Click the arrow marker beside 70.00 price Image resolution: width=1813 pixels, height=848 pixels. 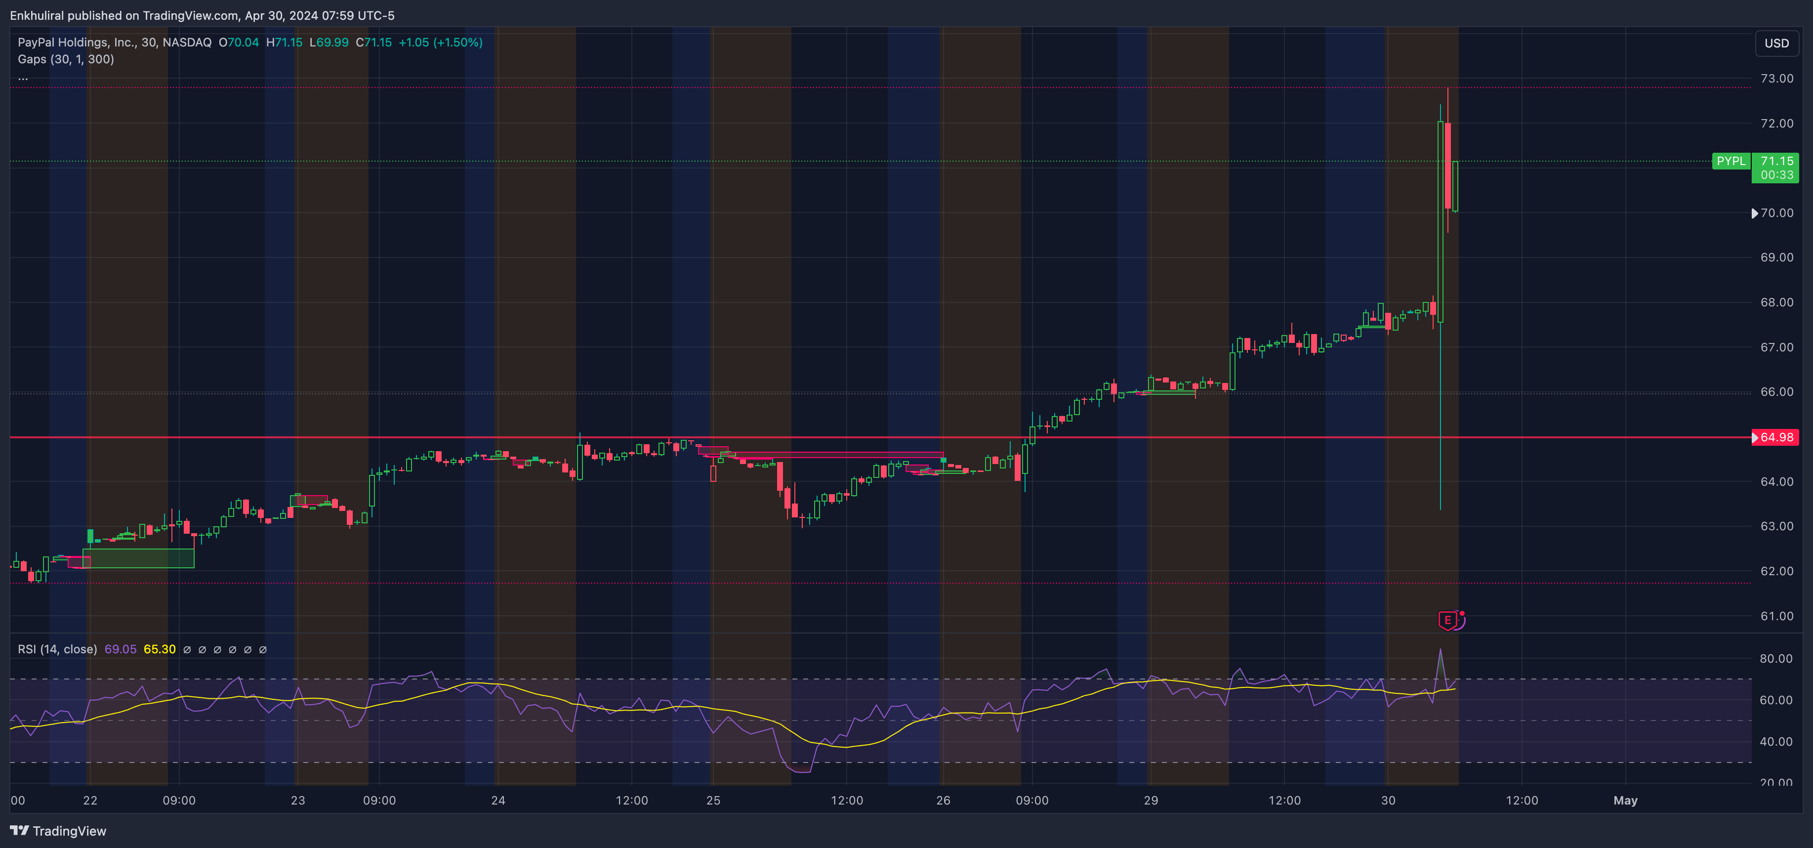pos(1755,213)
